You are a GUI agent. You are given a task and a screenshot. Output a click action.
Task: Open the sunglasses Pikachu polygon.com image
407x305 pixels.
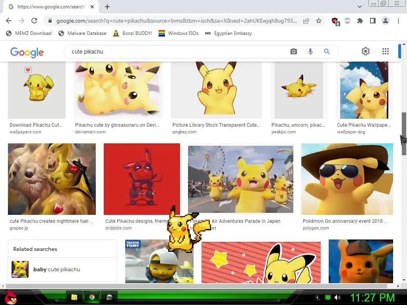pyautogui.click(x=347, y=179)
